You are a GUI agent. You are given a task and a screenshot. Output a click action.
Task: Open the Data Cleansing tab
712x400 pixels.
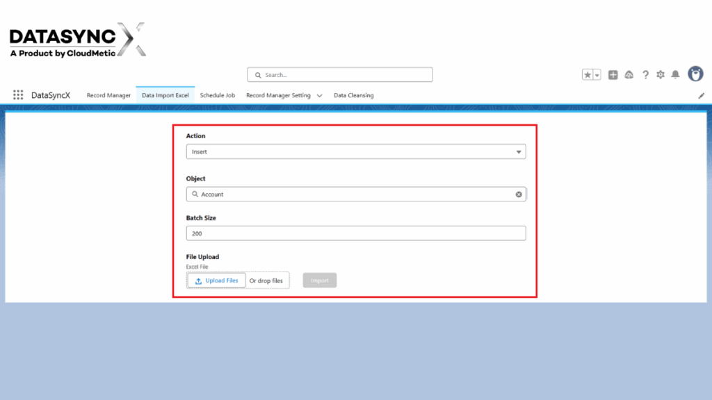click(353, 95)
